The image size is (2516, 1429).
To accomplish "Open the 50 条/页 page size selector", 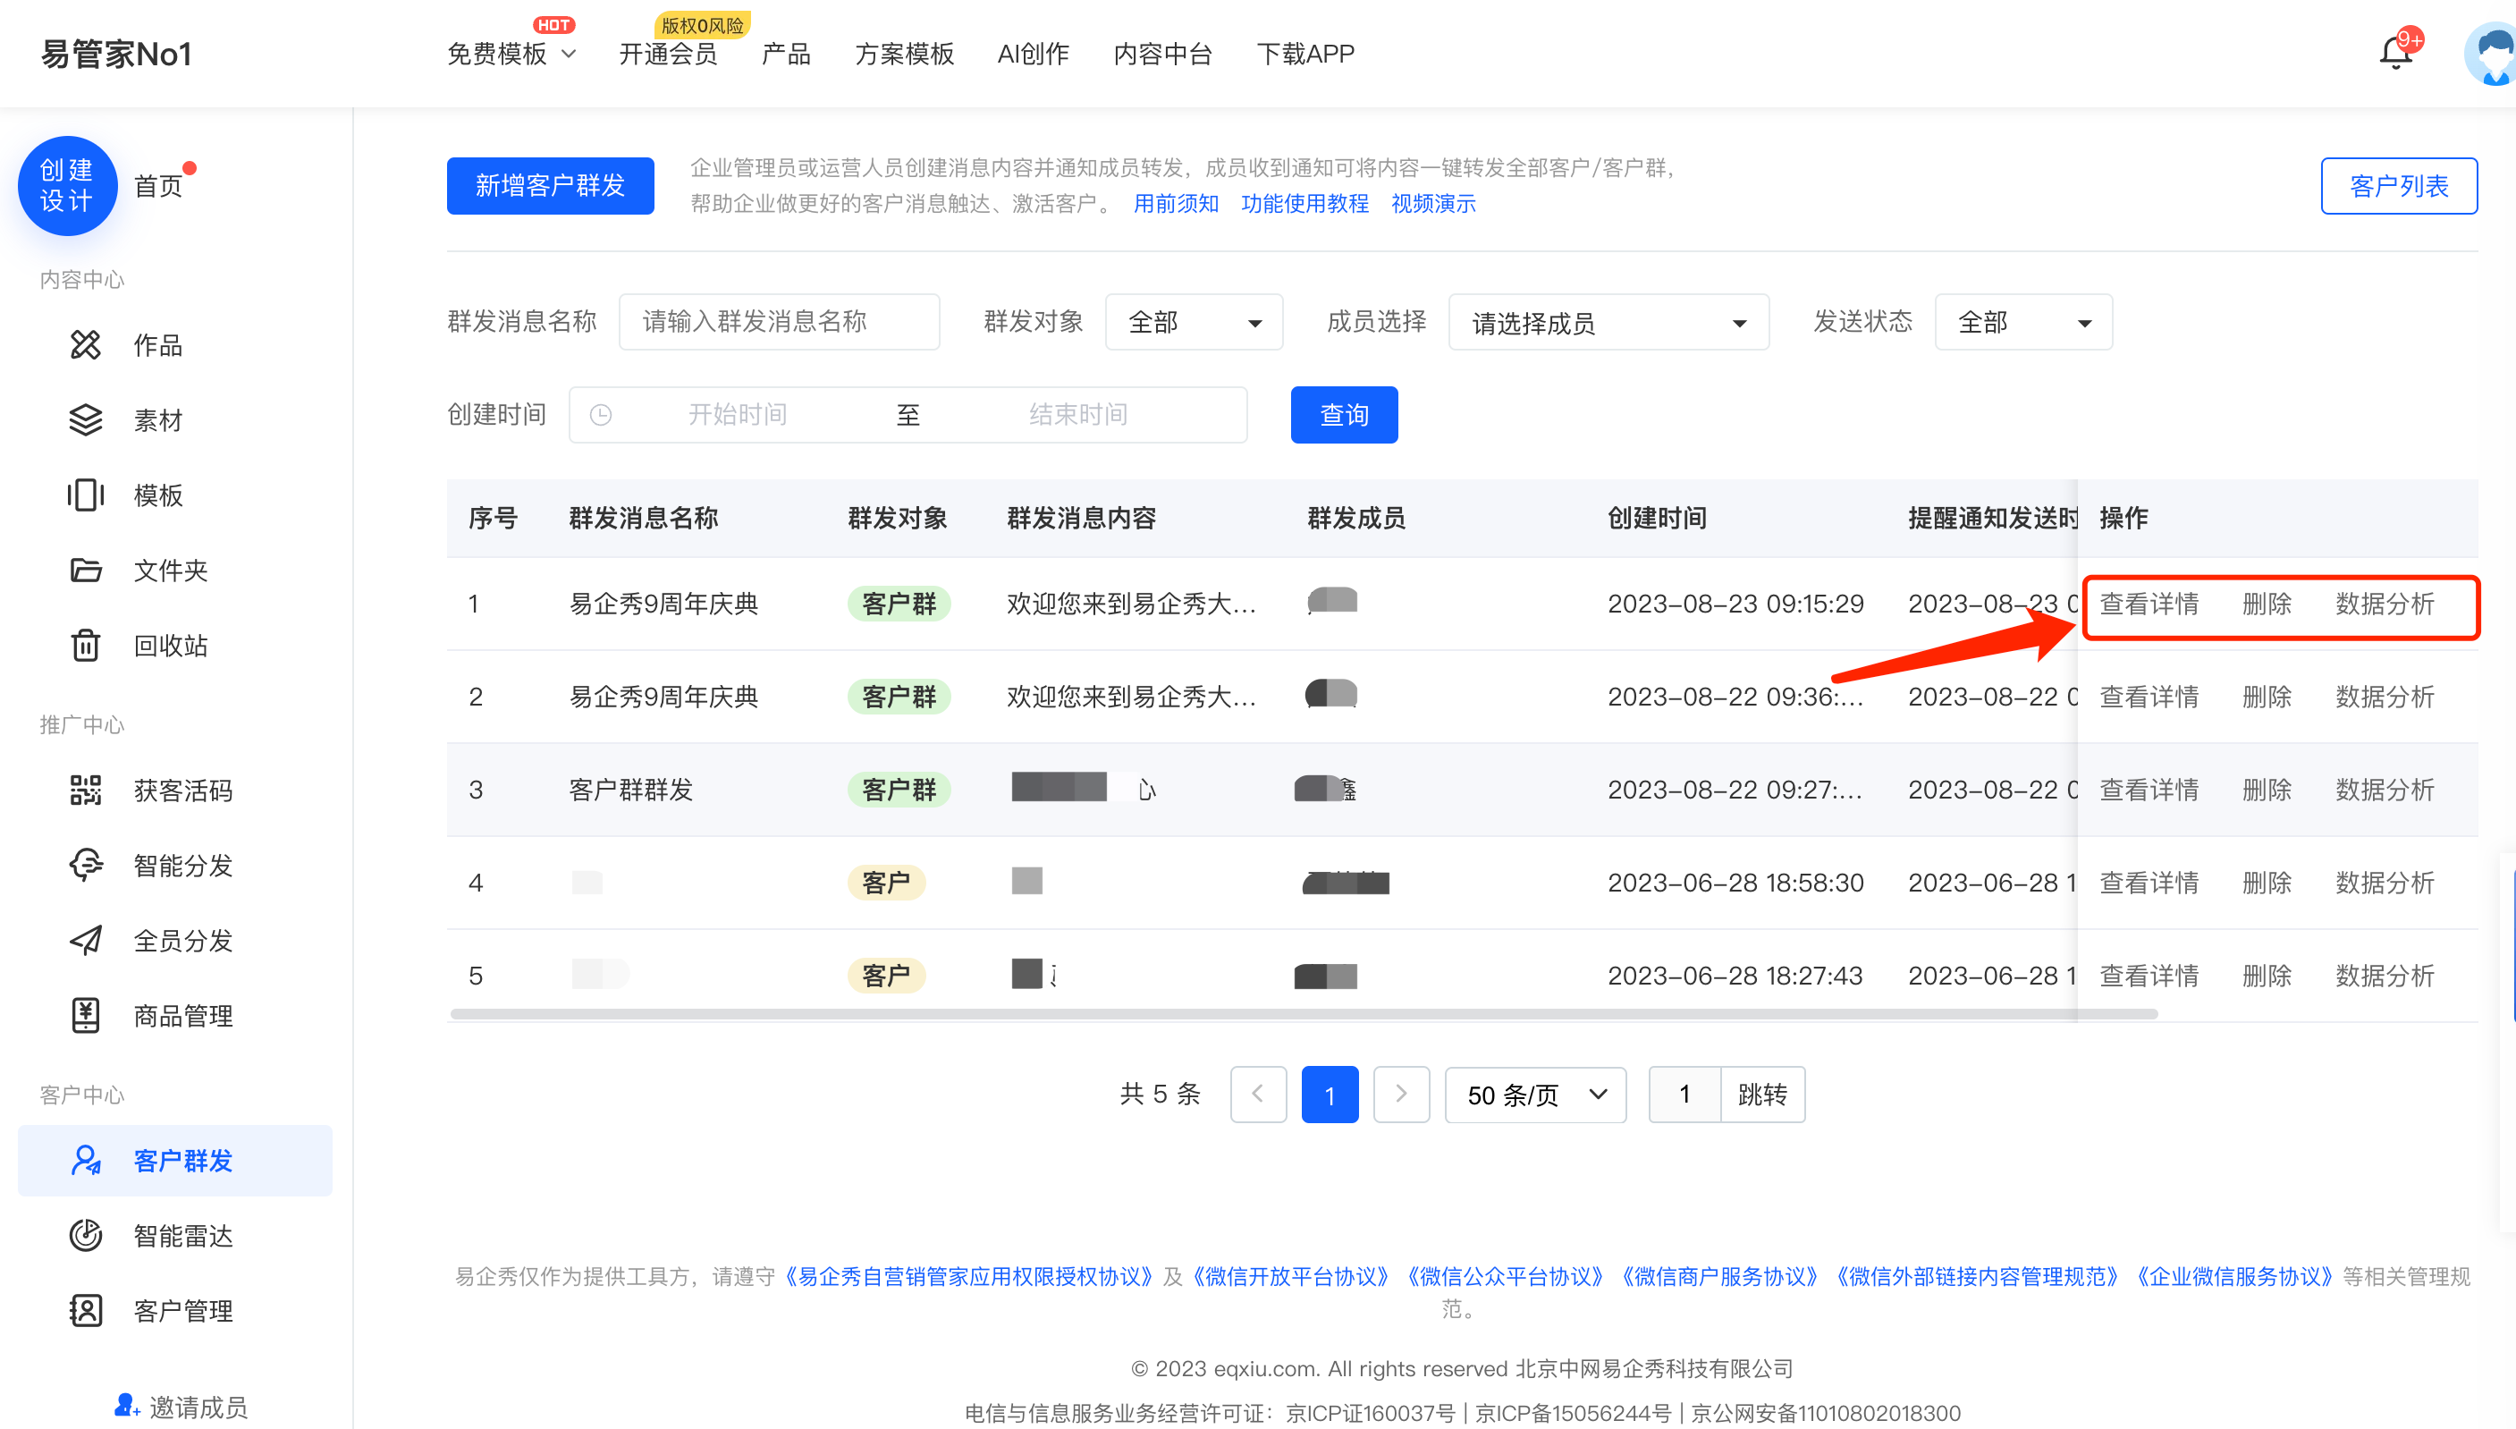I will coord(1534,1095).
